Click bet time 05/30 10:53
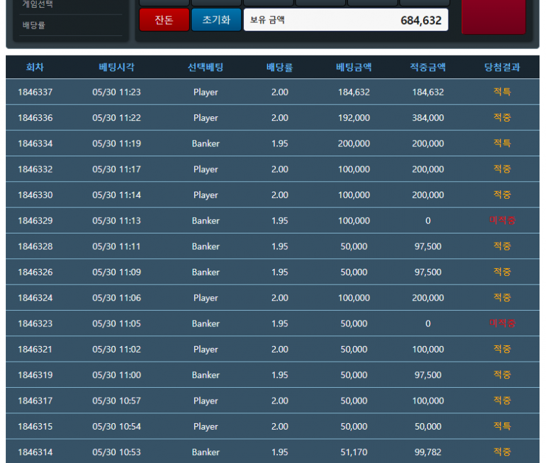Screen dimensions: 546x463 (x=116, y=453)
